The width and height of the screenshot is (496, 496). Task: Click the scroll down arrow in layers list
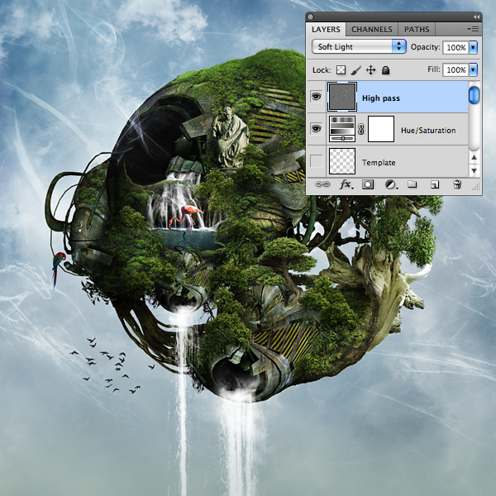(474, 171)
